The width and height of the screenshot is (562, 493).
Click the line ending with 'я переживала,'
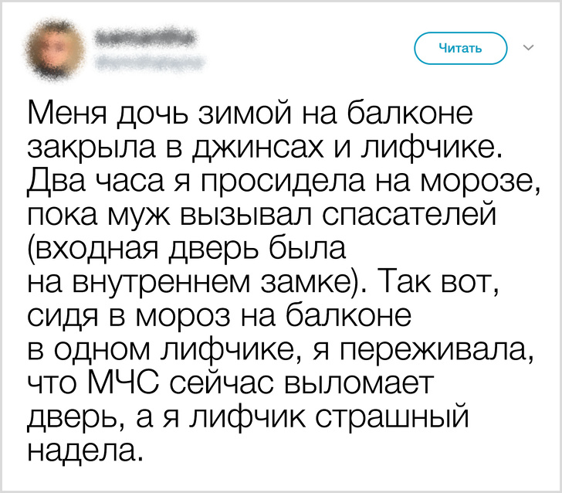pyautogui.click(x=280, y=348)
